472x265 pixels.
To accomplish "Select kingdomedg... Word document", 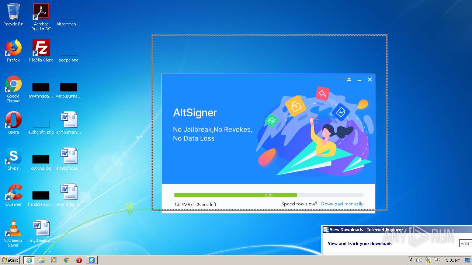I will pos(41,231).
